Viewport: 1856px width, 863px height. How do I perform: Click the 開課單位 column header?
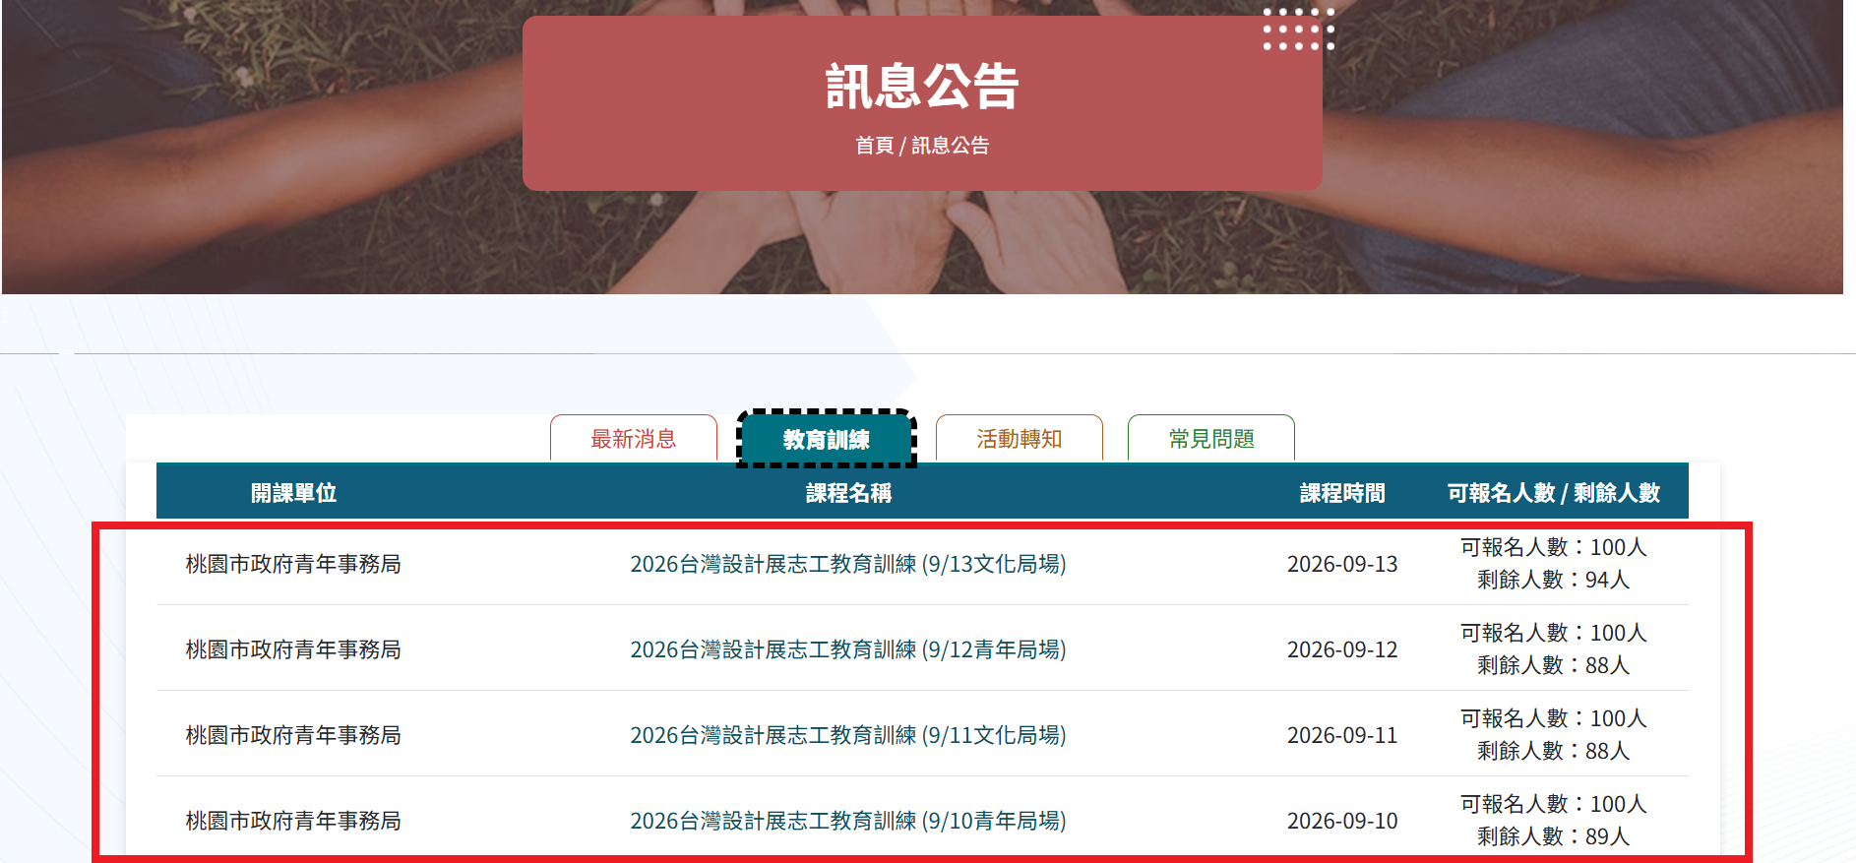click(293, 493)
